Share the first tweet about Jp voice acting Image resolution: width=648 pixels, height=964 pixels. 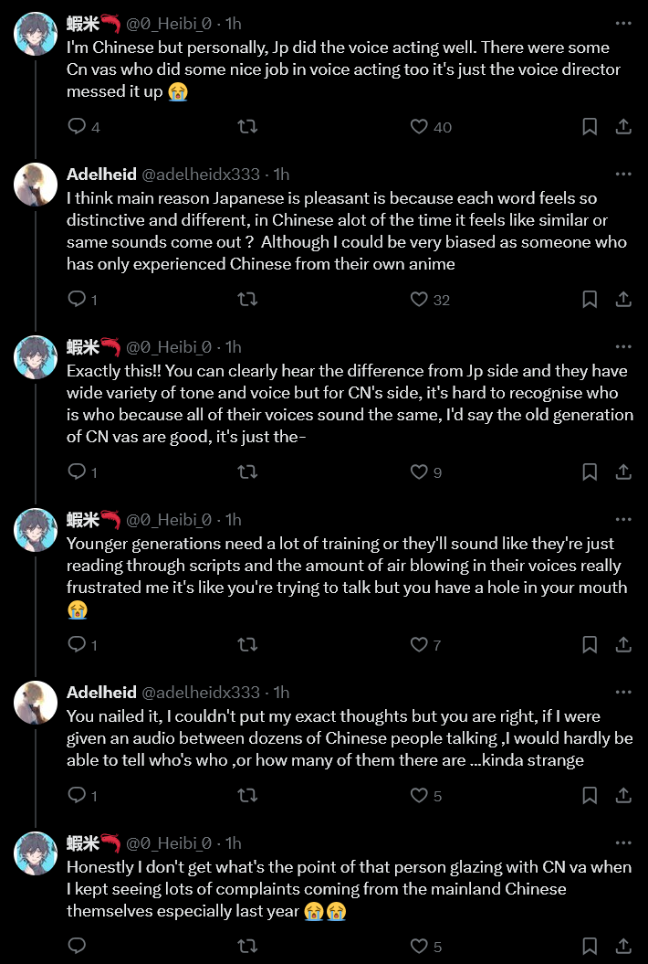(x=623, y=127)
